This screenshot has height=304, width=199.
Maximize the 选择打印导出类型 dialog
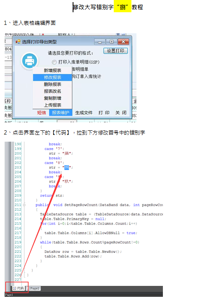pyautogui.click(x=112, y=42)
